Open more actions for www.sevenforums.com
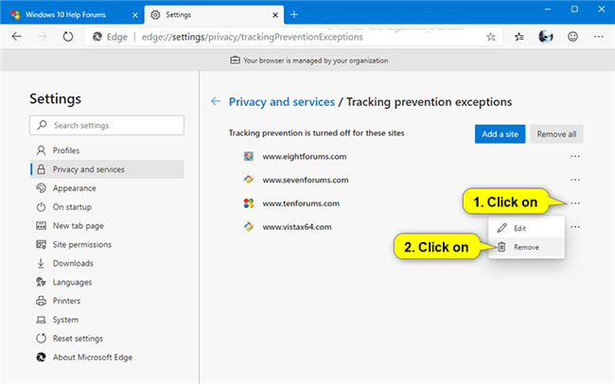 coord(575,180)
